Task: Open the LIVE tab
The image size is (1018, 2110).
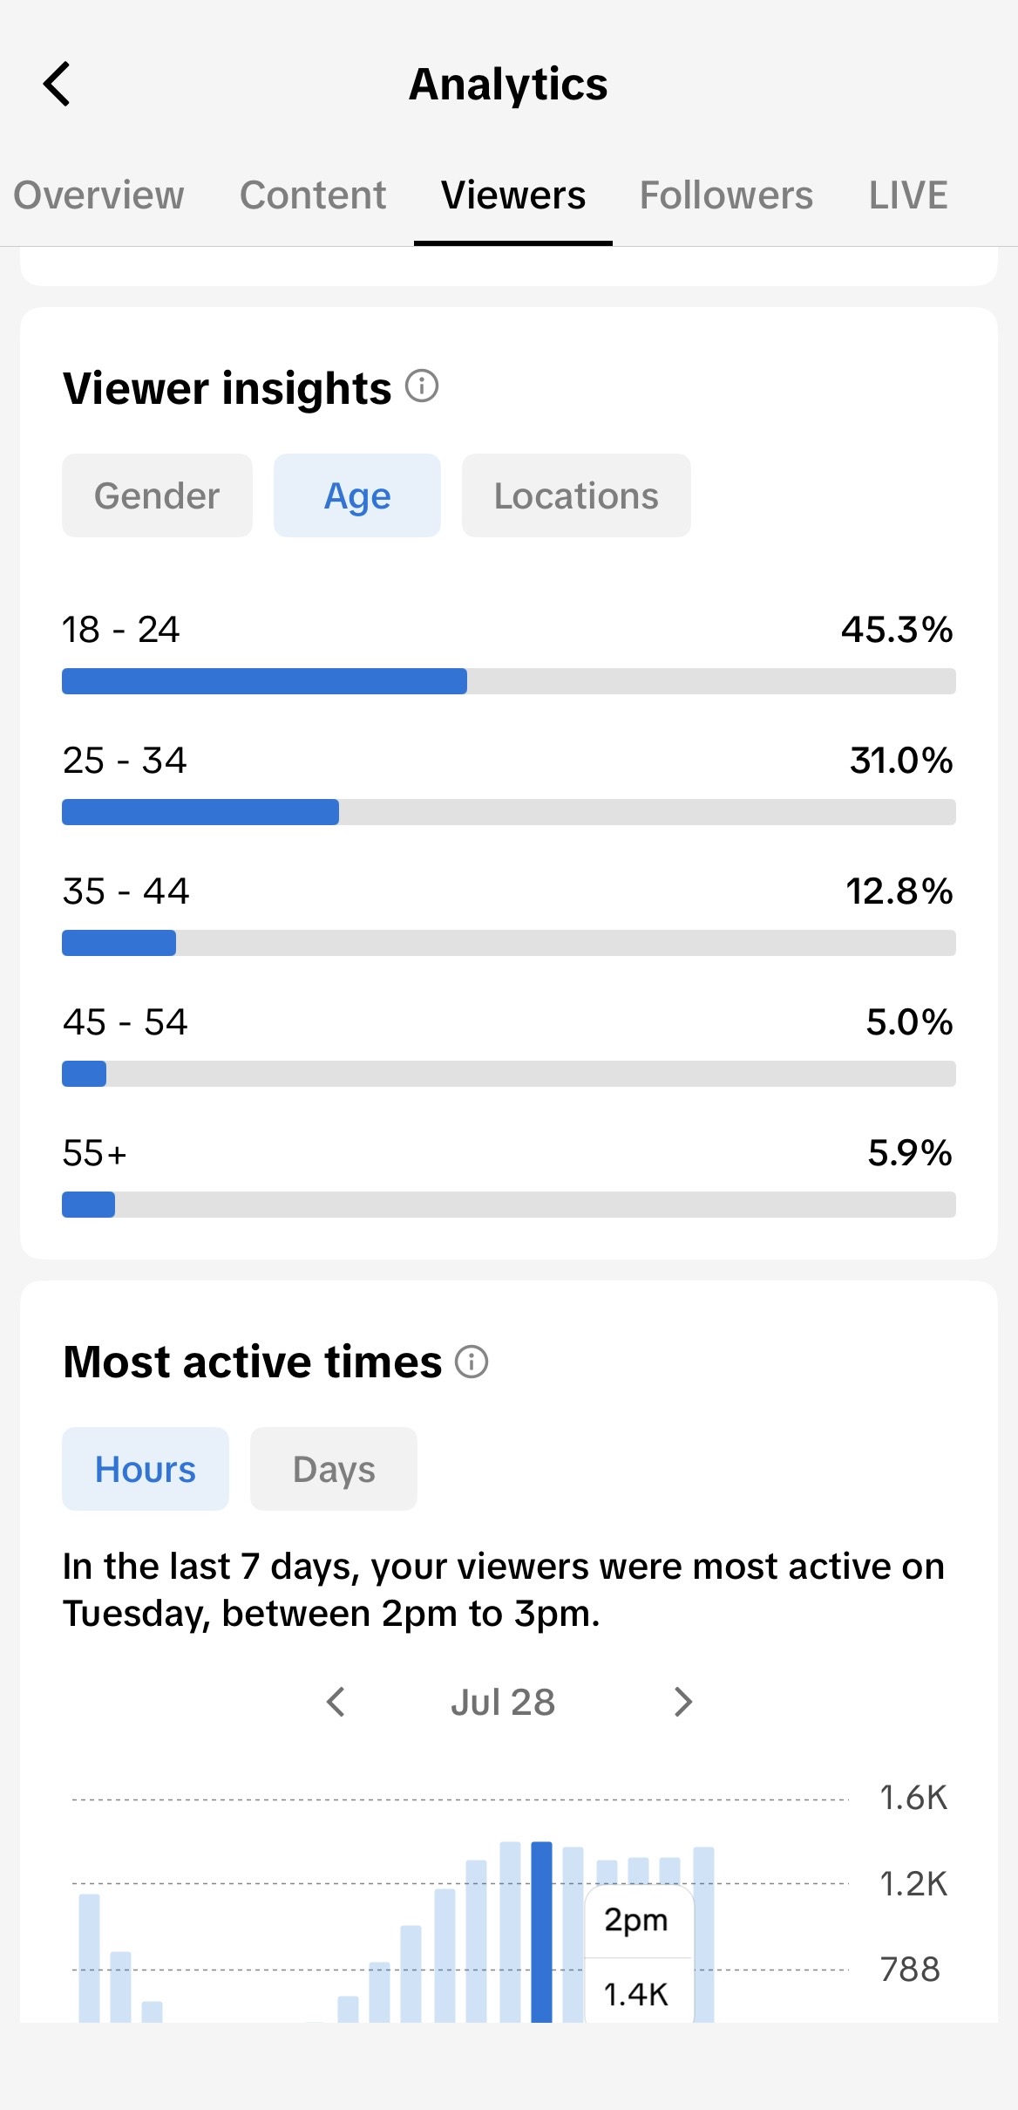Action: tap(908, 195)
